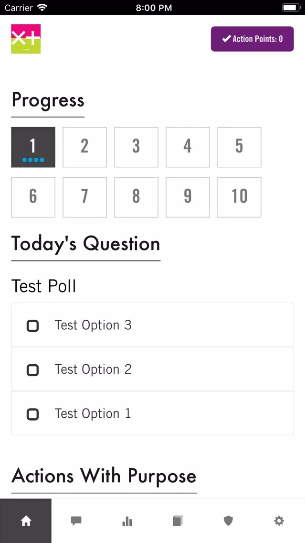Check the Test Option 2 checkbox
The height and width of the screenshot is (543, 305).
point(33,370)
